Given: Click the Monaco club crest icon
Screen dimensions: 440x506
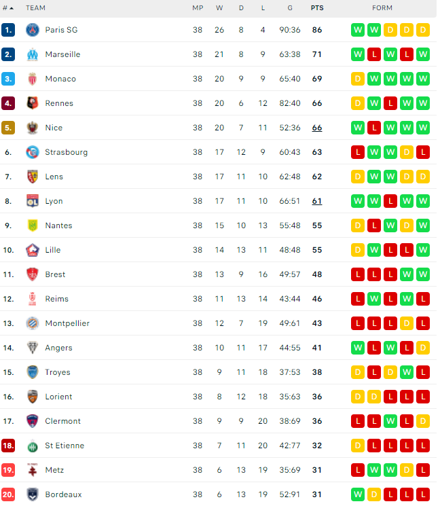Looking at the screenshot, I should click(33, 79).
